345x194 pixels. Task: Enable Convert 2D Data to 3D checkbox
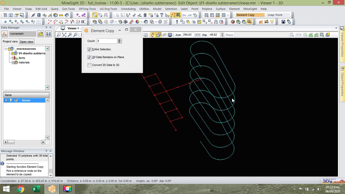pyautogui.click(x=89, y=65)
